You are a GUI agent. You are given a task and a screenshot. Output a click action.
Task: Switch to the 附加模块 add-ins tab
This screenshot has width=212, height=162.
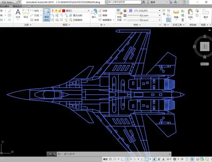pos(5,6)
